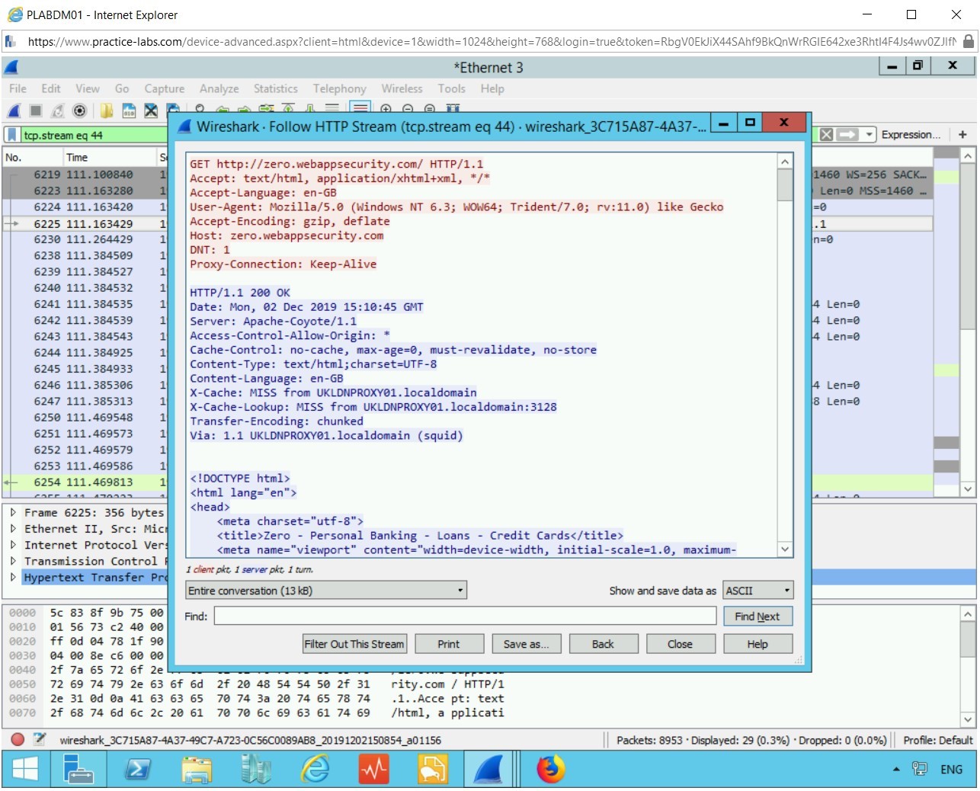Viewport: 980px width, 791px height.
Task: Open the Edit menu
Action: pyautogui.click(x=51, y=88)
